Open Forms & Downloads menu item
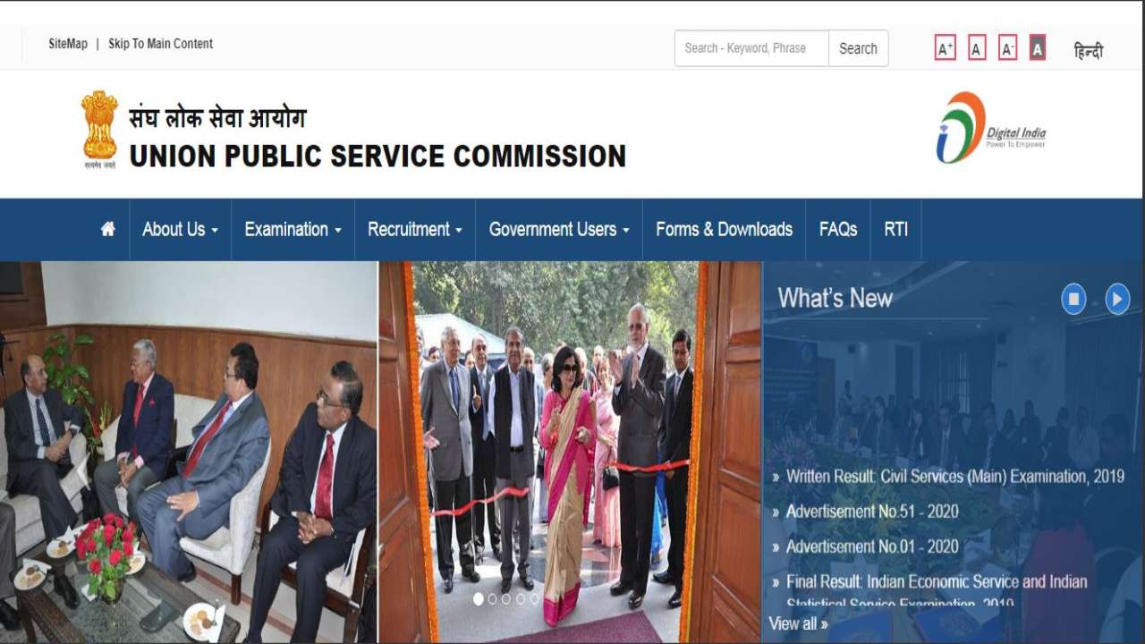This screenshot has height=644, width=1145. click(x=724, y=230)
